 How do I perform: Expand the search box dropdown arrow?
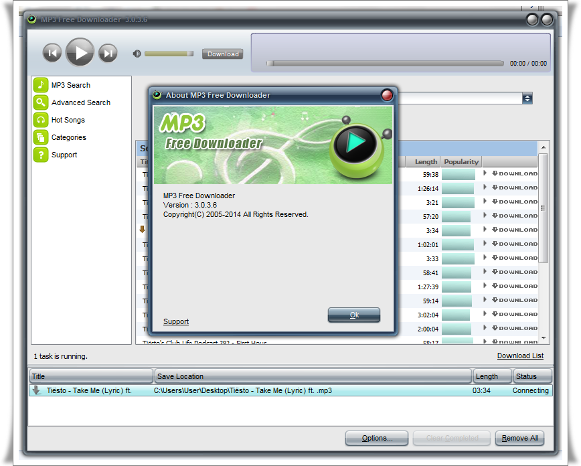coord(527,98)
